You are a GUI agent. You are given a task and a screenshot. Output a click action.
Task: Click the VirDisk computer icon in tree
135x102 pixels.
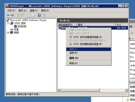[15, 26]
